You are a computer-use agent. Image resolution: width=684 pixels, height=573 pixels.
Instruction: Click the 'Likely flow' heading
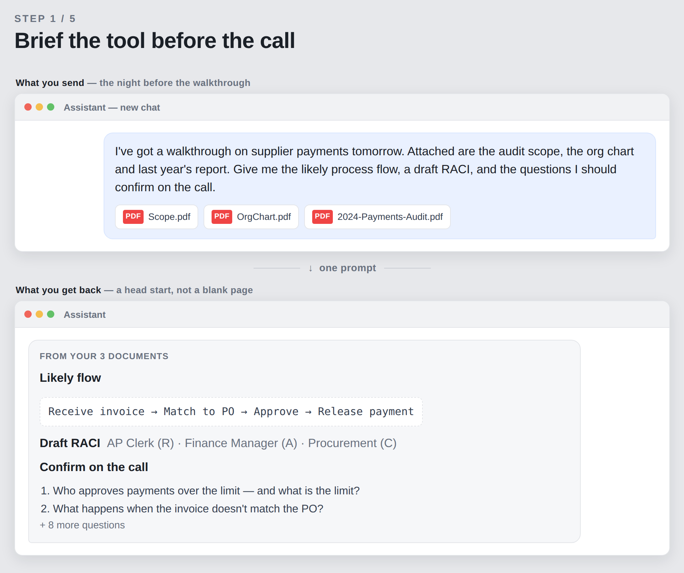[70, 378]
